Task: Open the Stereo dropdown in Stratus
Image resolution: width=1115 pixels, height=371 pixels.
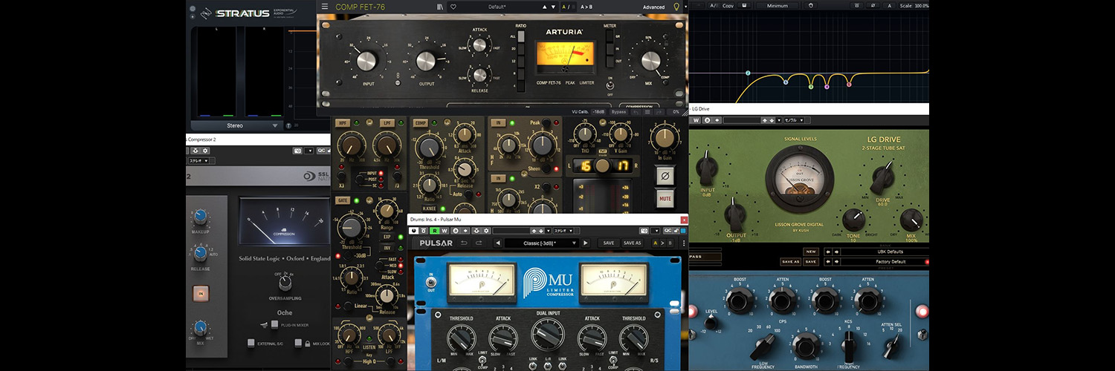Action: click(x=235, y=125)
